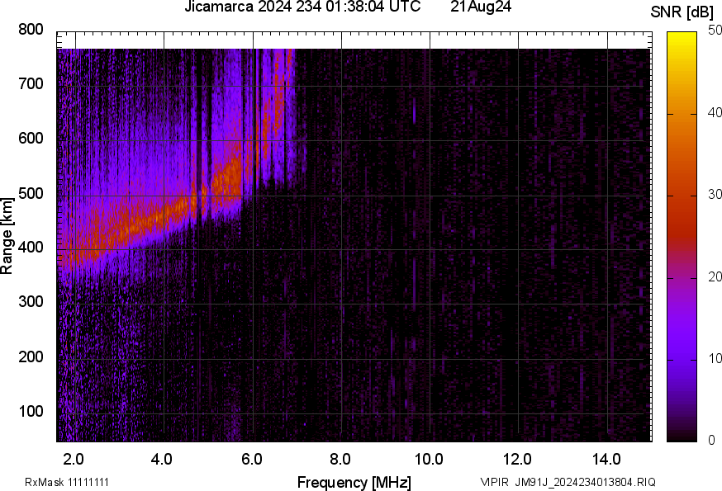Image resolution: width=722 pixels, height=491 pixels.
Task: Click the frequency tick label '8.0'
Action: point(340,460)
